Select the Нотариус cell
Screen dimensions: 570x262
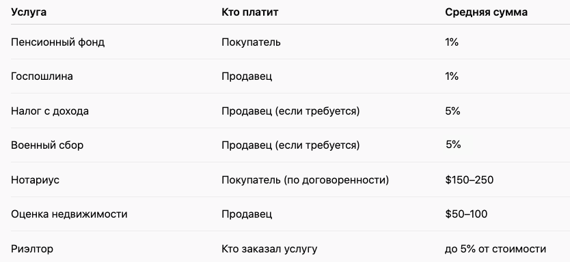(x=35, y=179)
